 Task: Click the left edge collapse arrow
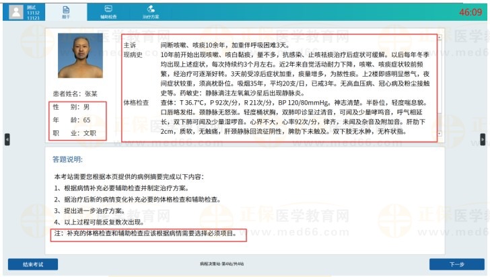coord(7,139)
